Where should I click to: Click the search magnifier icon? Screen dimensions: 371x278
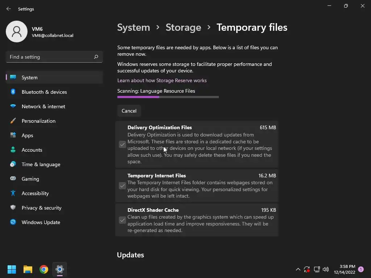tap(96, 57)
